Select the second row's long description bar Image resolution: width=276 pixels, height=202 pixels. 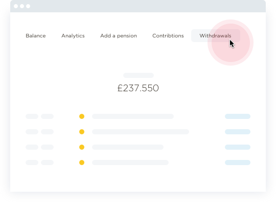tap(141, 132)
